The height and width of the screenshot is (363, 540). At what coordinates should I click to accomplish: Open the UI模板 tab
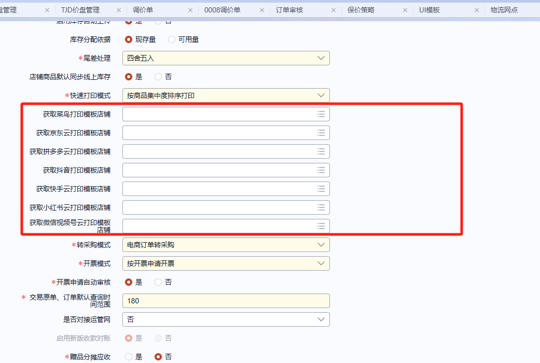[429, 10]
